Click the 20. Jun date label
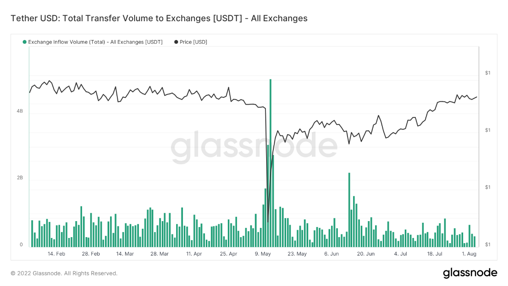 [365, 254]
